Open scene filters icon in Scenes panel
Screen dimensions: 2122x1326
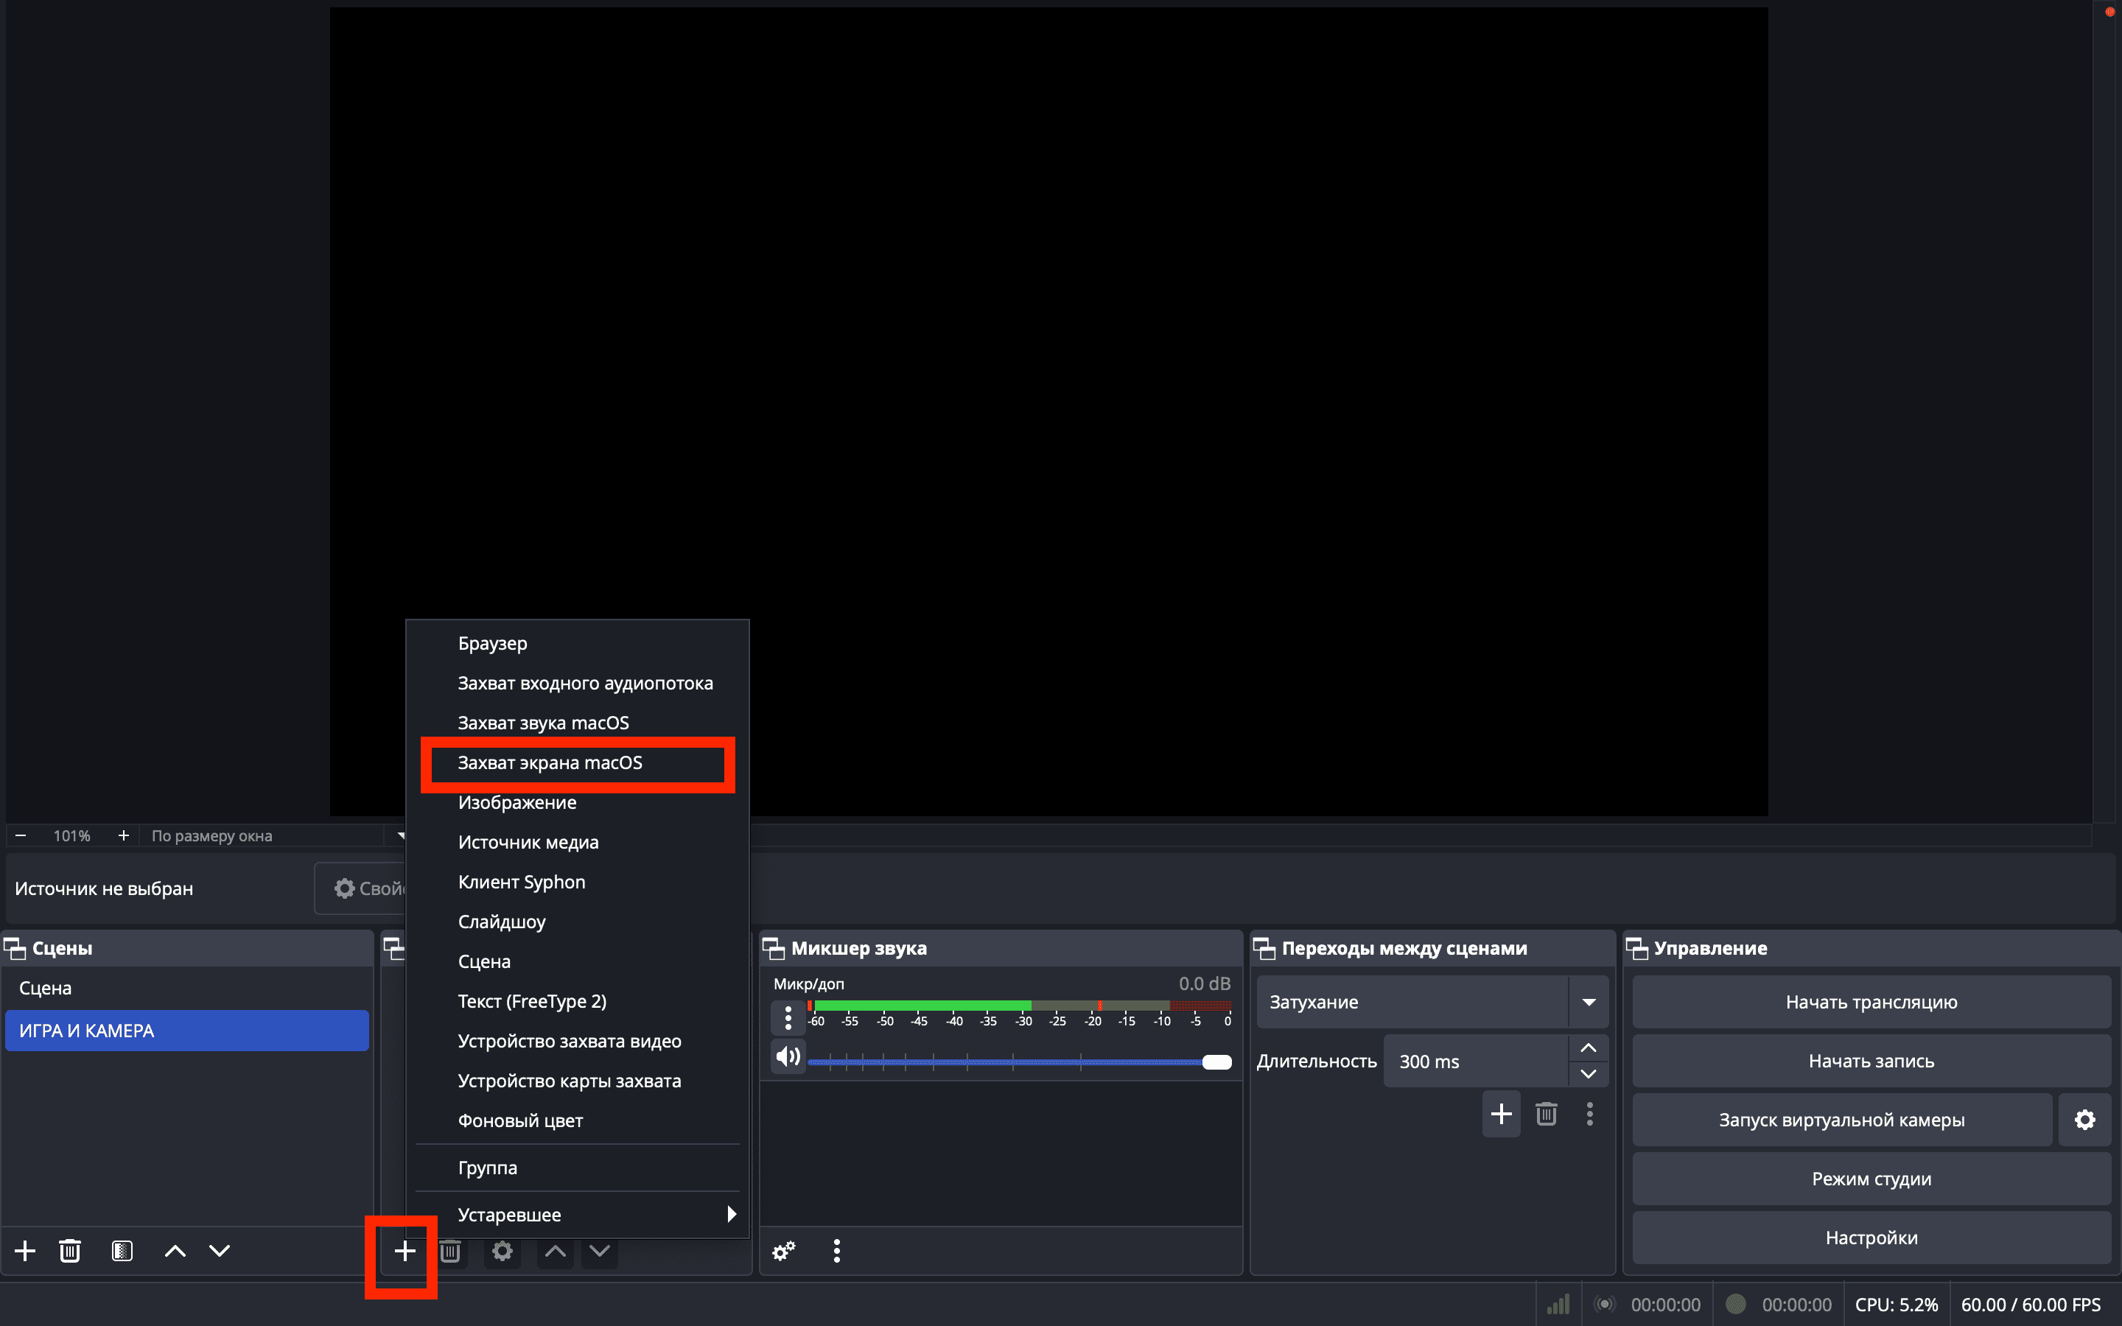(x=122, y=1251)
